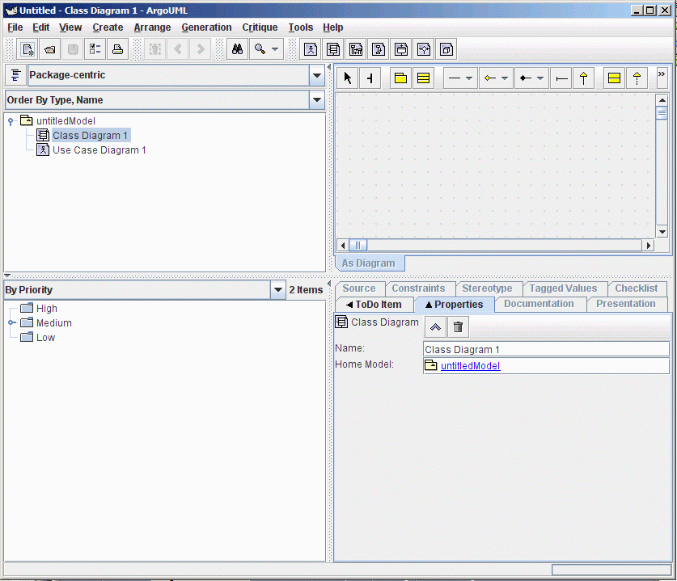Open the explorer perspective configuration icon
The height and width of the screenshot is (581, 677).
[15, 75]
